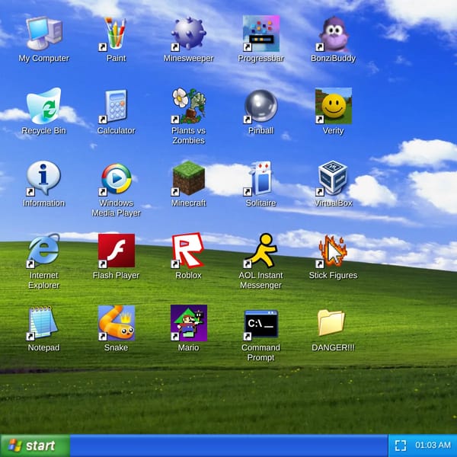Toggle the fullscreen icon in system tray

[x=401, y=446]
